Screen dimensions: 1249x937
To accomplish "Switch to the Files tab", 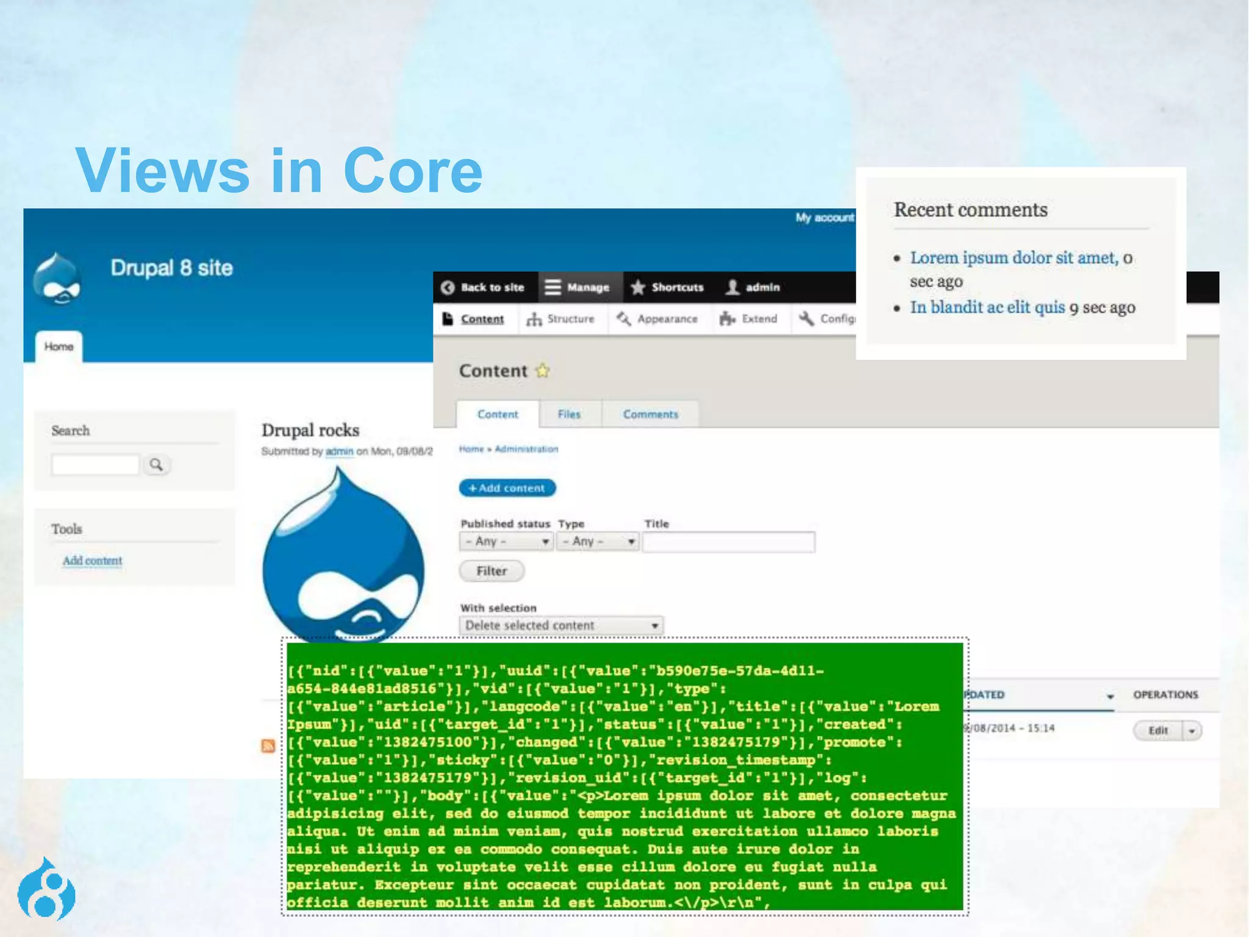I will click(x=569, y=414).
